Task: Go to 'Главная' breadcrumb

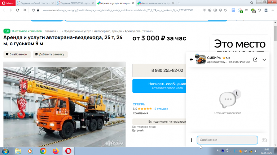Action: 50,31
